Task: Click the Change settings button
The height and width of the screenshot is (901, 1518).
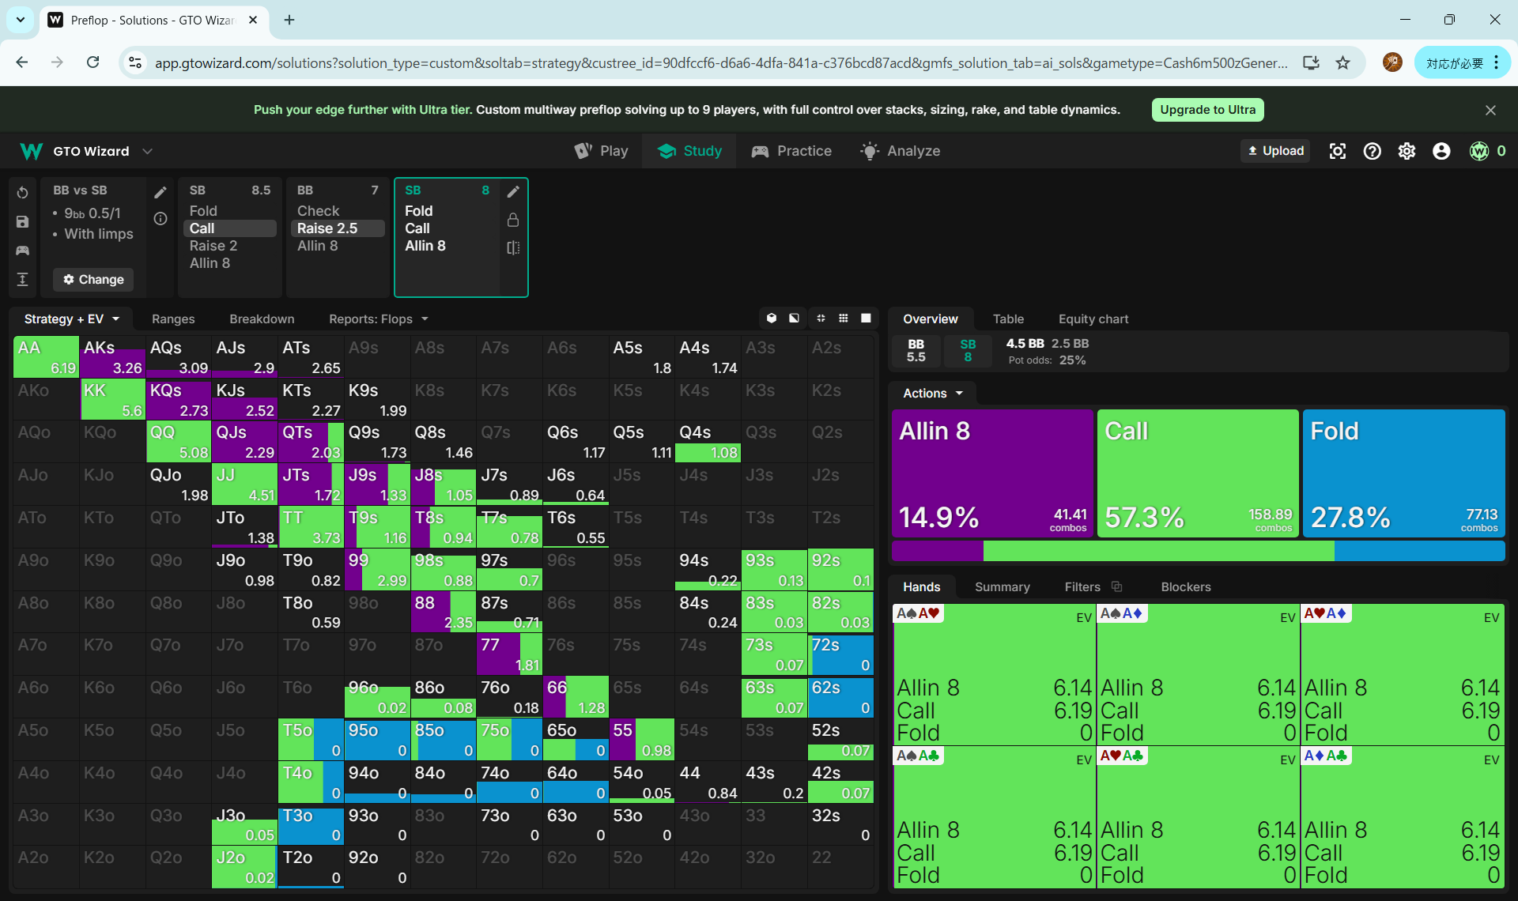Action: [x=93, y=279]
